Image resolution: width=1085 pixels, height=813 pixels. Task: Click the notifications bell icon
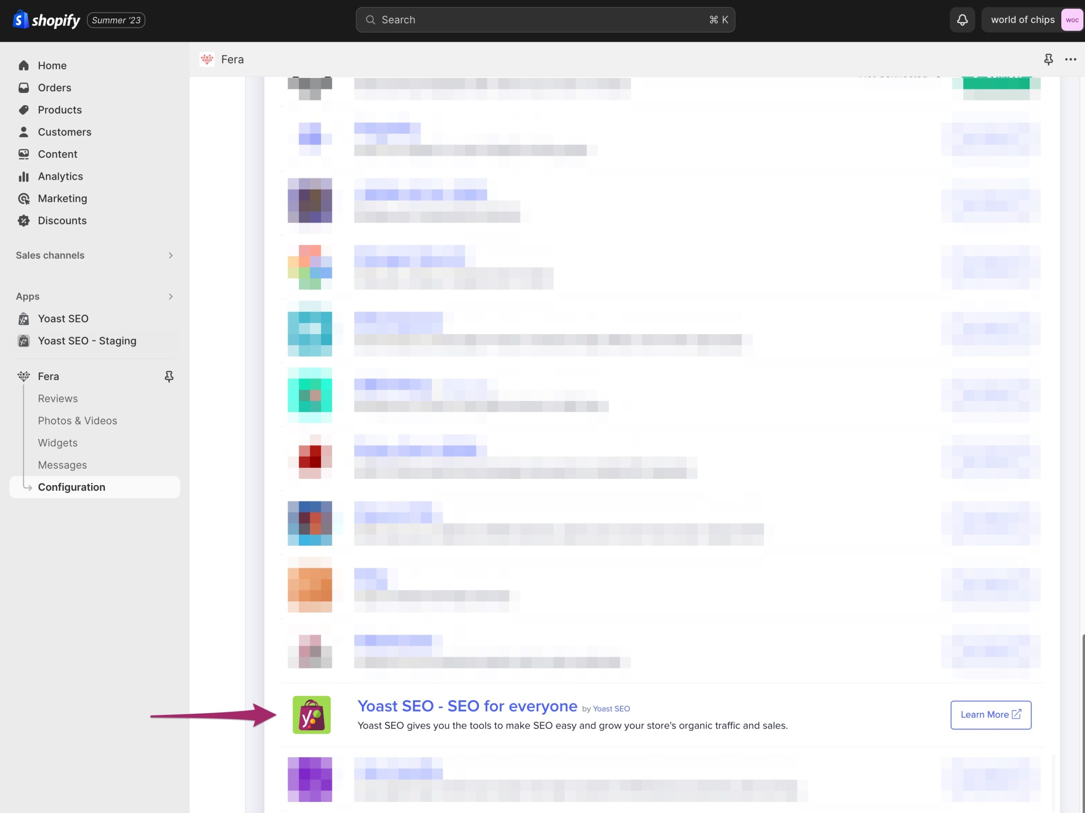(x=962, y=20)
